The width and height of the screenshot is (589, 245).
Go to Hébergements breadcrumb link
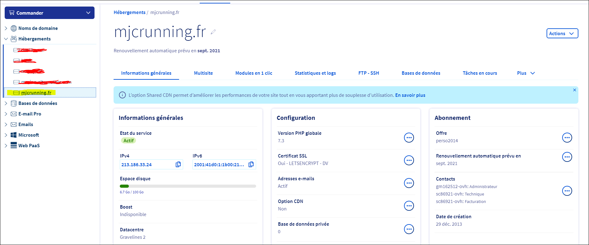[x=129, y=12]
